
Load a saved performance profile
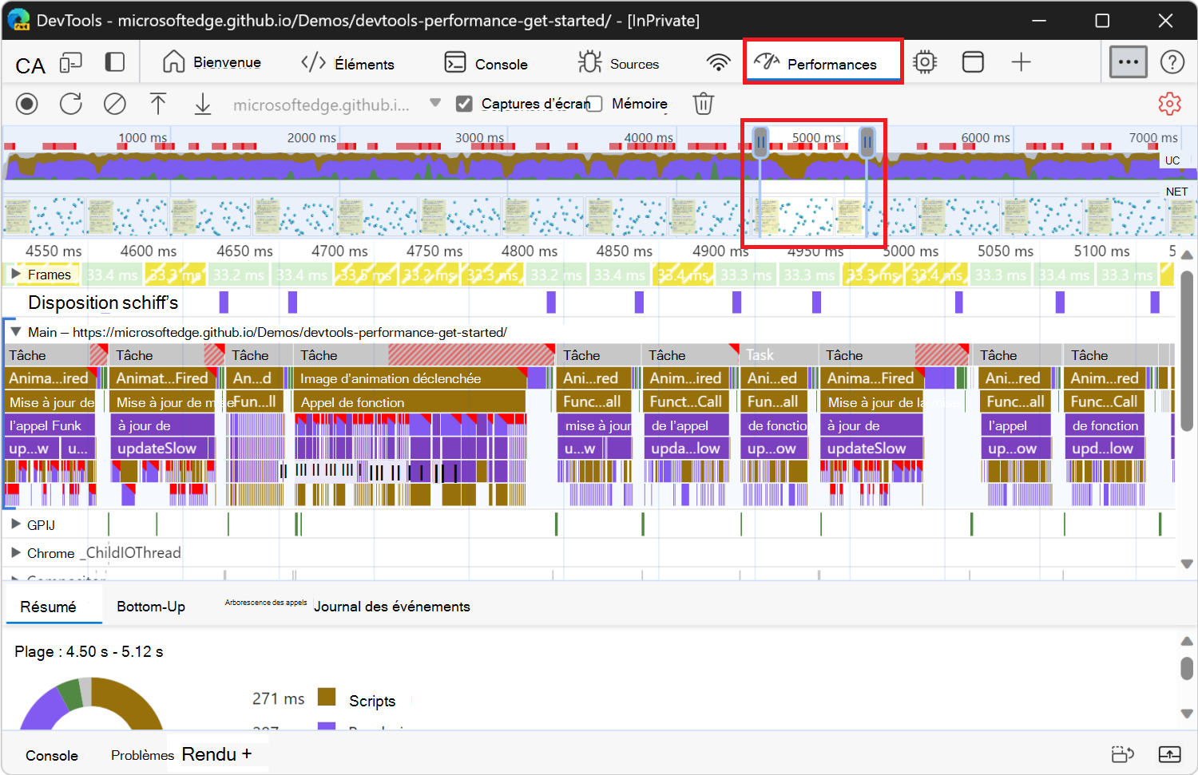tap(158, 104)
